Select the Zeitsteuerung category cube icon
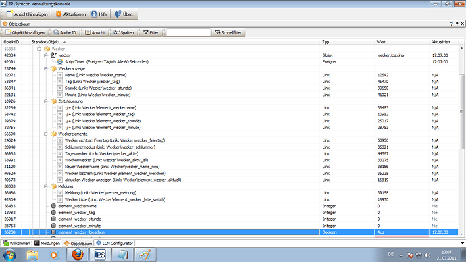The height and width of the screenshot is (262, 466). pyautogui.click(x=53, y=101)
